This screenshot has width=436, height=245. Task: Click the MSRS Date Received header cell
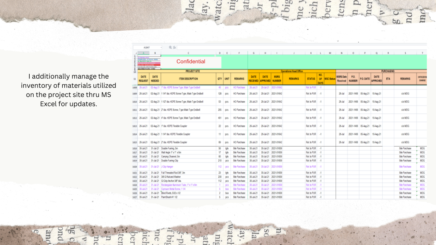click(342, 79)
